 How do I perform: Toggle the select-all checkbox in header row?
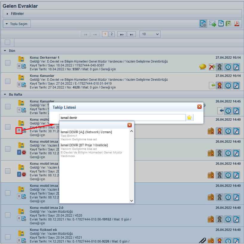pos(7,42)
